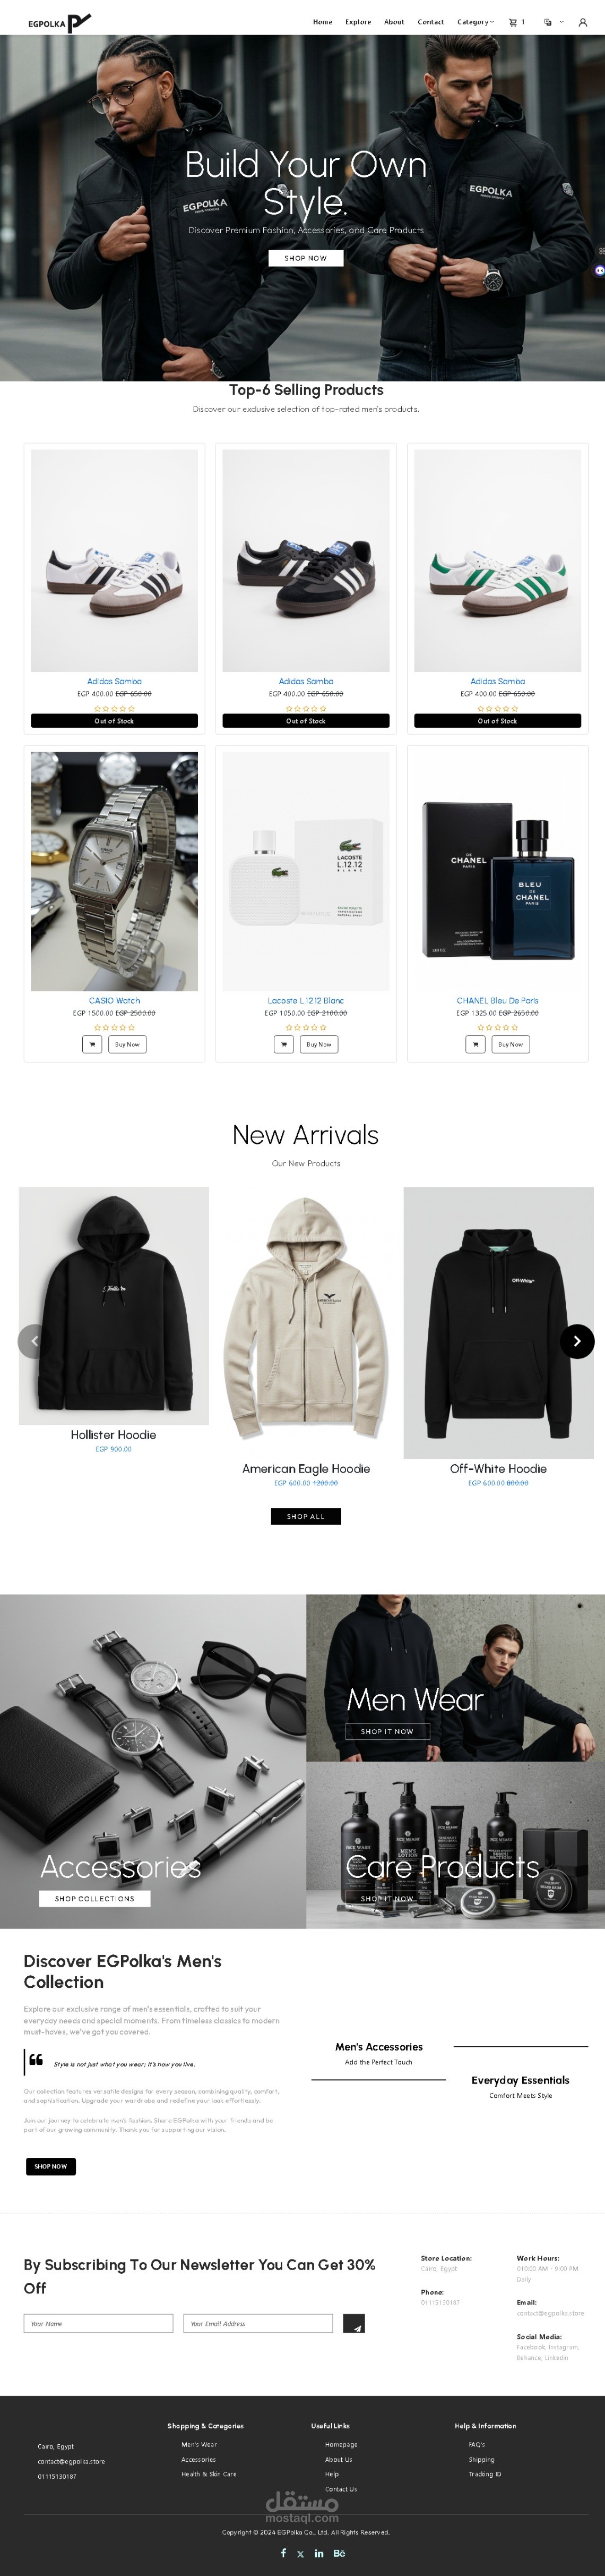This screenshot has width=605, height=2576.
Task: Submit newsletter with paper plane button
Action: click(353, 2323)
